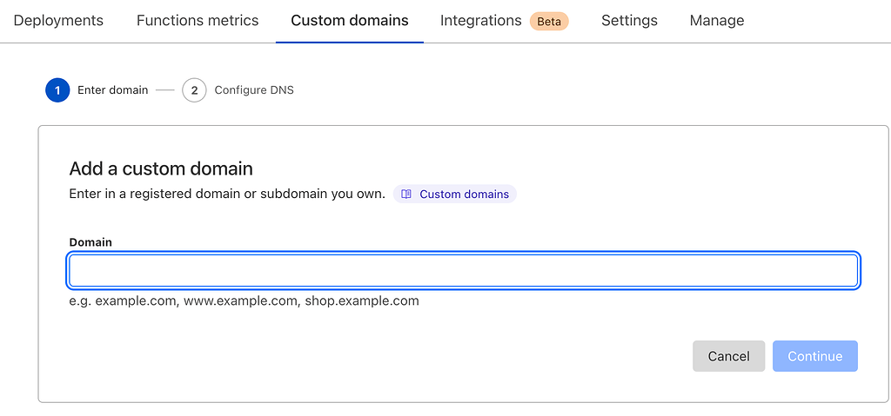Click the Enter domain step label
This screenshot has width=891, height=416.
pyautogui.click(x=112, y=90)
